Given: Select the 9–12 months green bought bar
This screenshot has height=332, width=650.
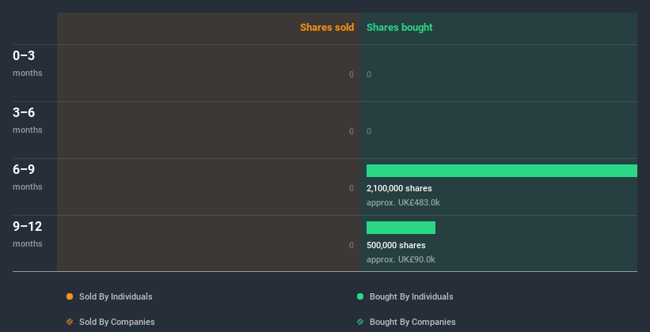Looking at the screenshot, I should (x=401, y=228).
